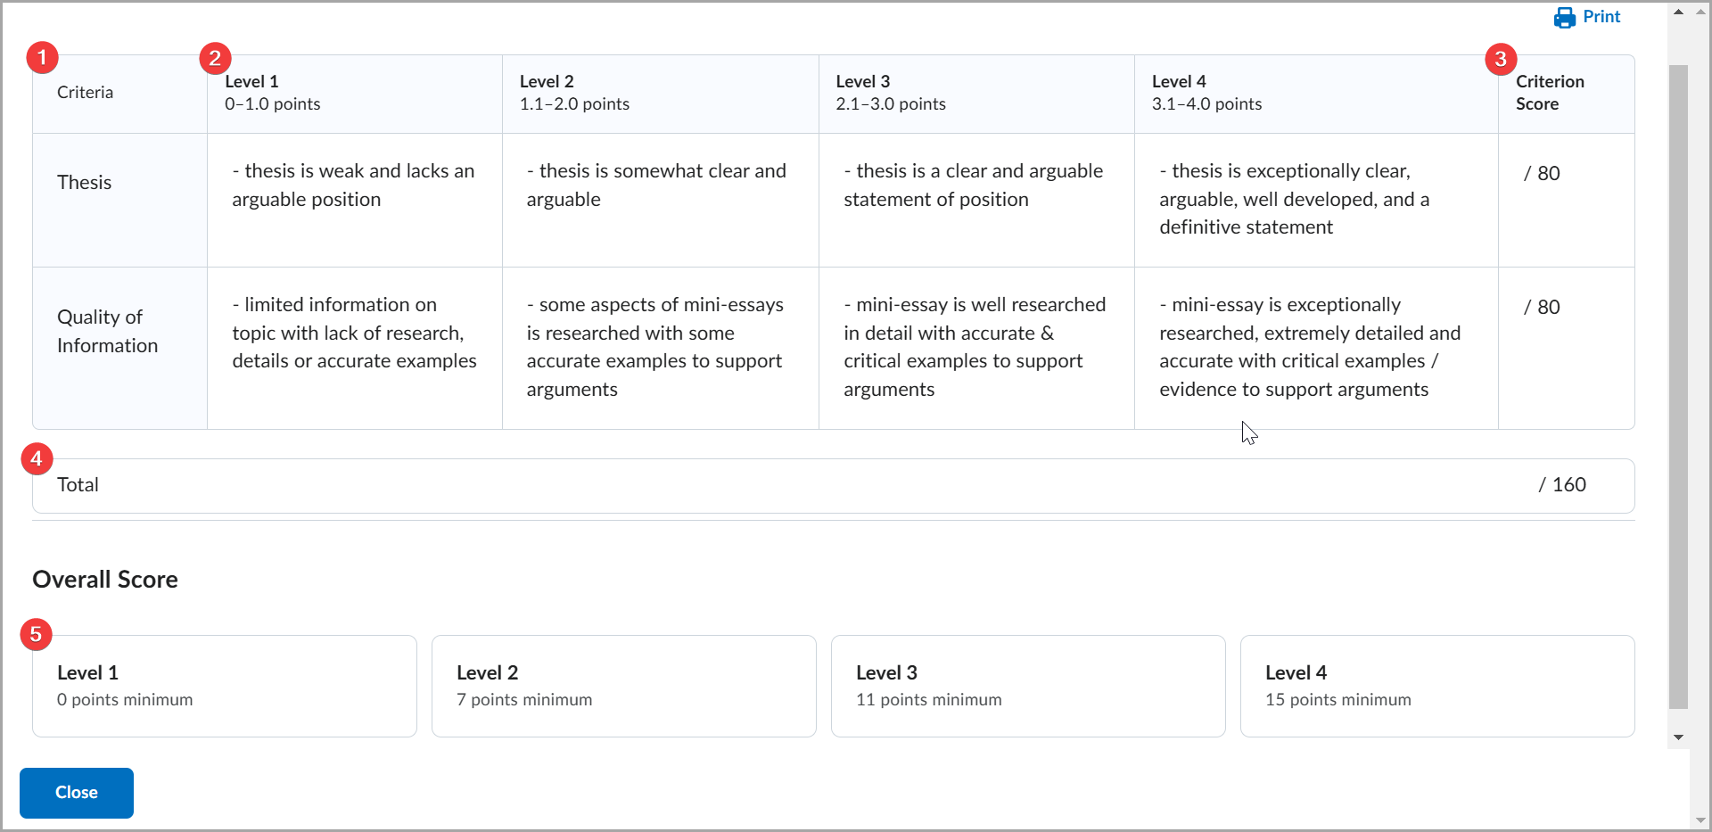Click the Print link
Image resolution: width=1712 pixels, height=832 pixels.
coord(1587,17)
